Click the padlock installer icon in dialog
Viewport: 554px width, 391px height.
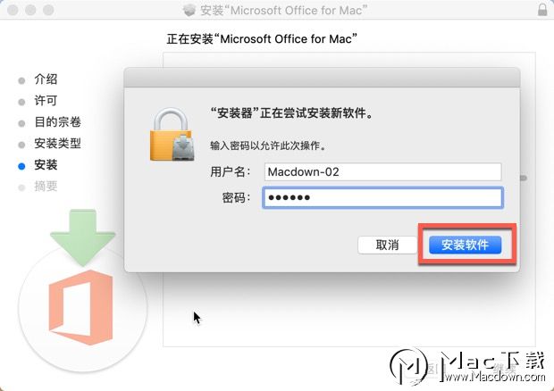(172, 135)
